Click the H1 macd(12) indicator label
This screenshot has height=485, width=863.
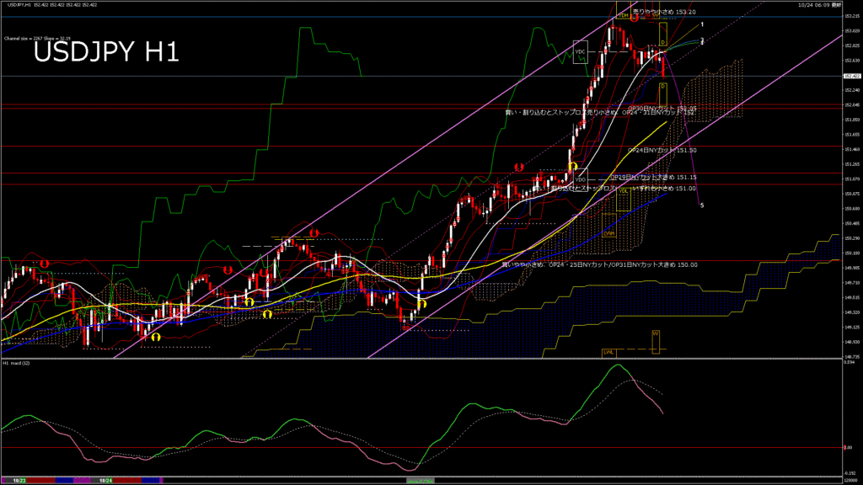coord(17,363)
